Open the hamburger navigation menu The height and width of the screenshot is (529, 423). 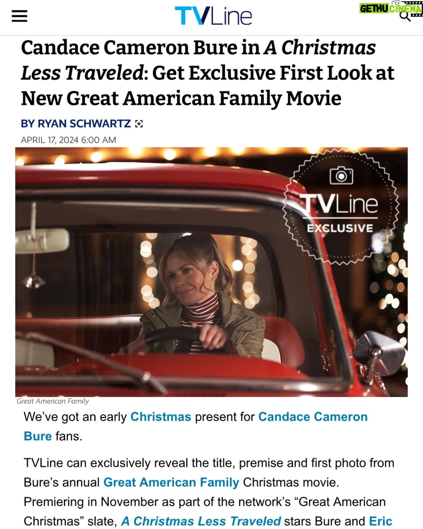(x=19, y=16)
